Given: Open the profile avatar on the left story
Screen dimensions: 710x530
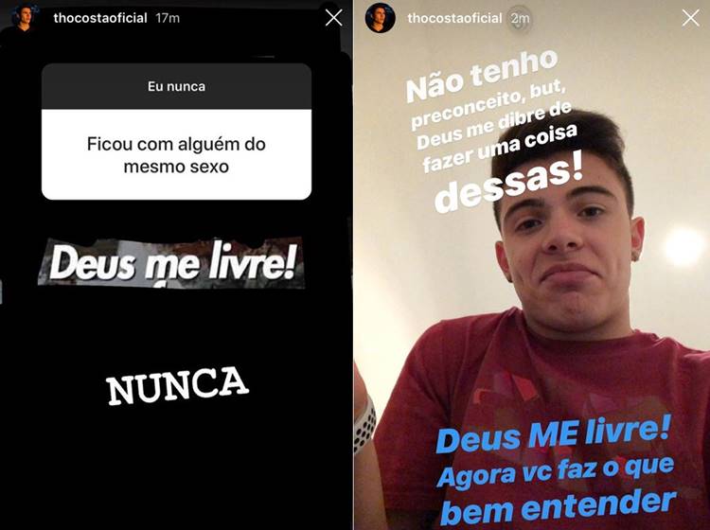Looking at the screenshot, I should (x=24, y=18).
